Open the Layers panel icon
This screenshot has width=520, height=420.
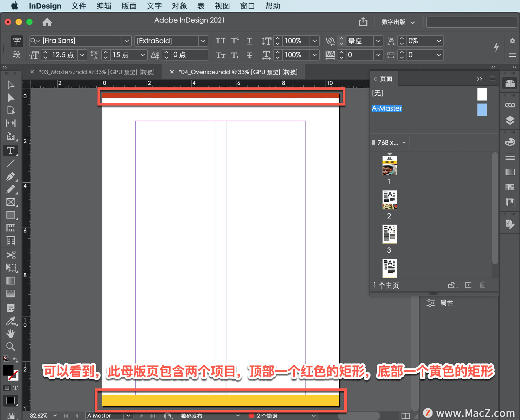click(x=510, y=120)
